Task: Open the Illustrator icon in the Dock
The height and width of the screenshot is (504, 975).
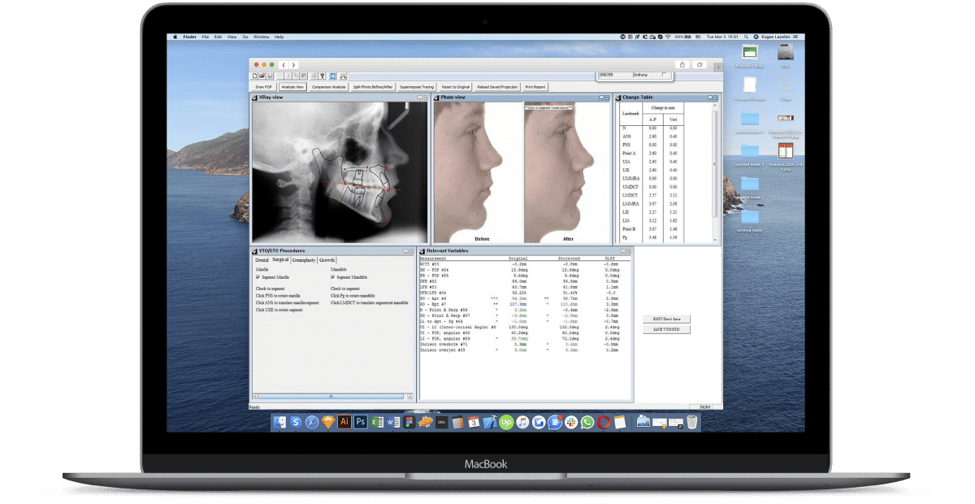Action: (x=344, y=422)
